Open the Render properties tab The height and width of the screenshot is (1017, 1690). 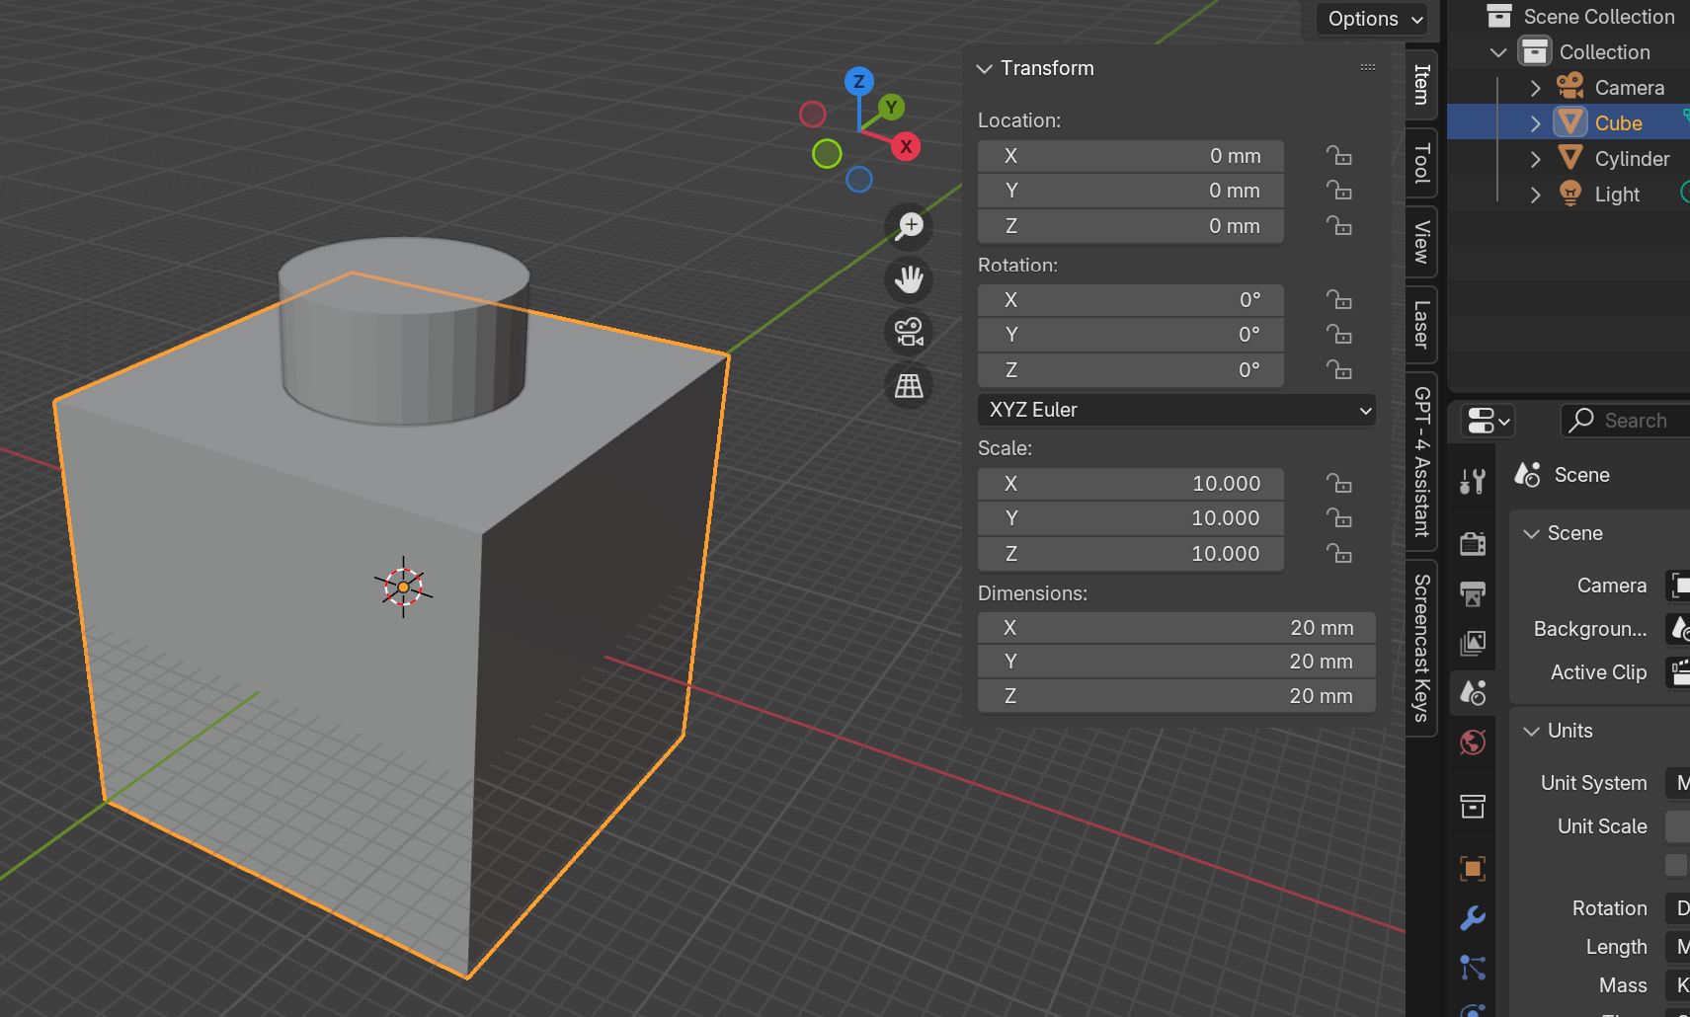1473,542
